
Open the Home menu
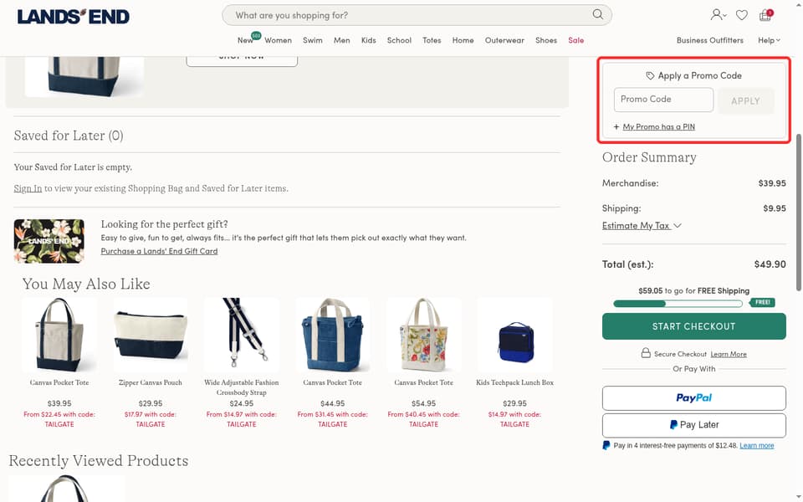coord(463,40)
